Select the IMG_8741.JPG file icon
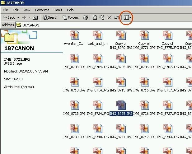192x154 pixels. click(121, 129)
